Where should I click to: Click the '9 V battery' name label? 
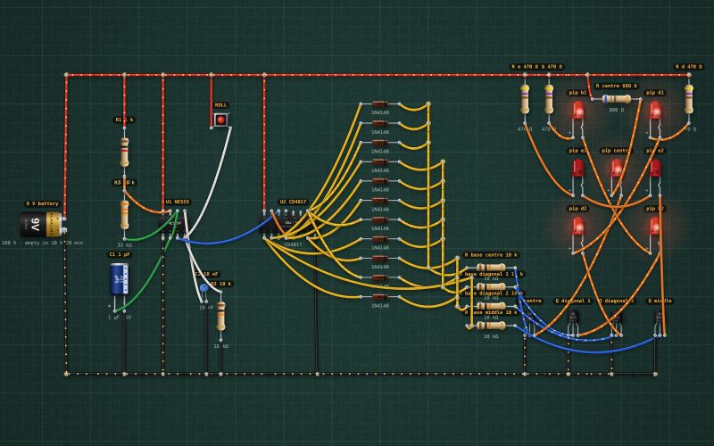[42, 203]
